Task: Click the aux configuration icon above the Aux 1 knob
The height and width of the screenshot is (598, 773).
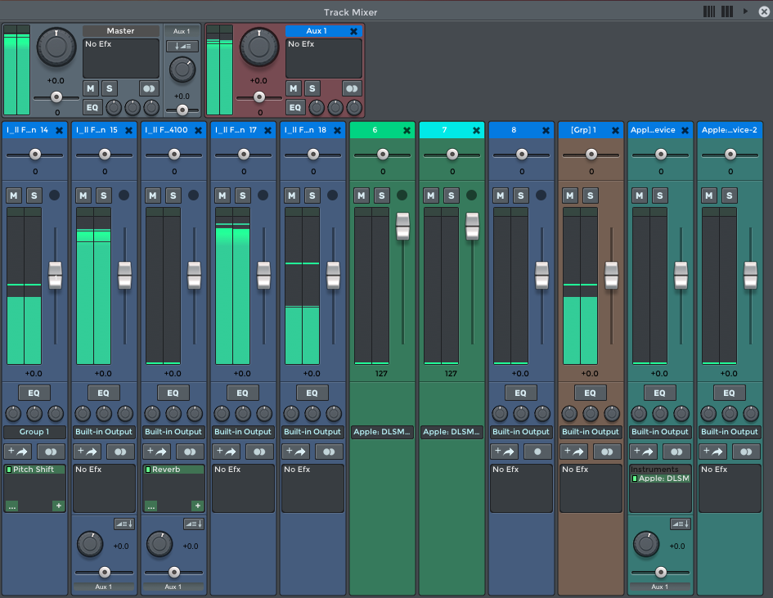Action: coord(182,47)
